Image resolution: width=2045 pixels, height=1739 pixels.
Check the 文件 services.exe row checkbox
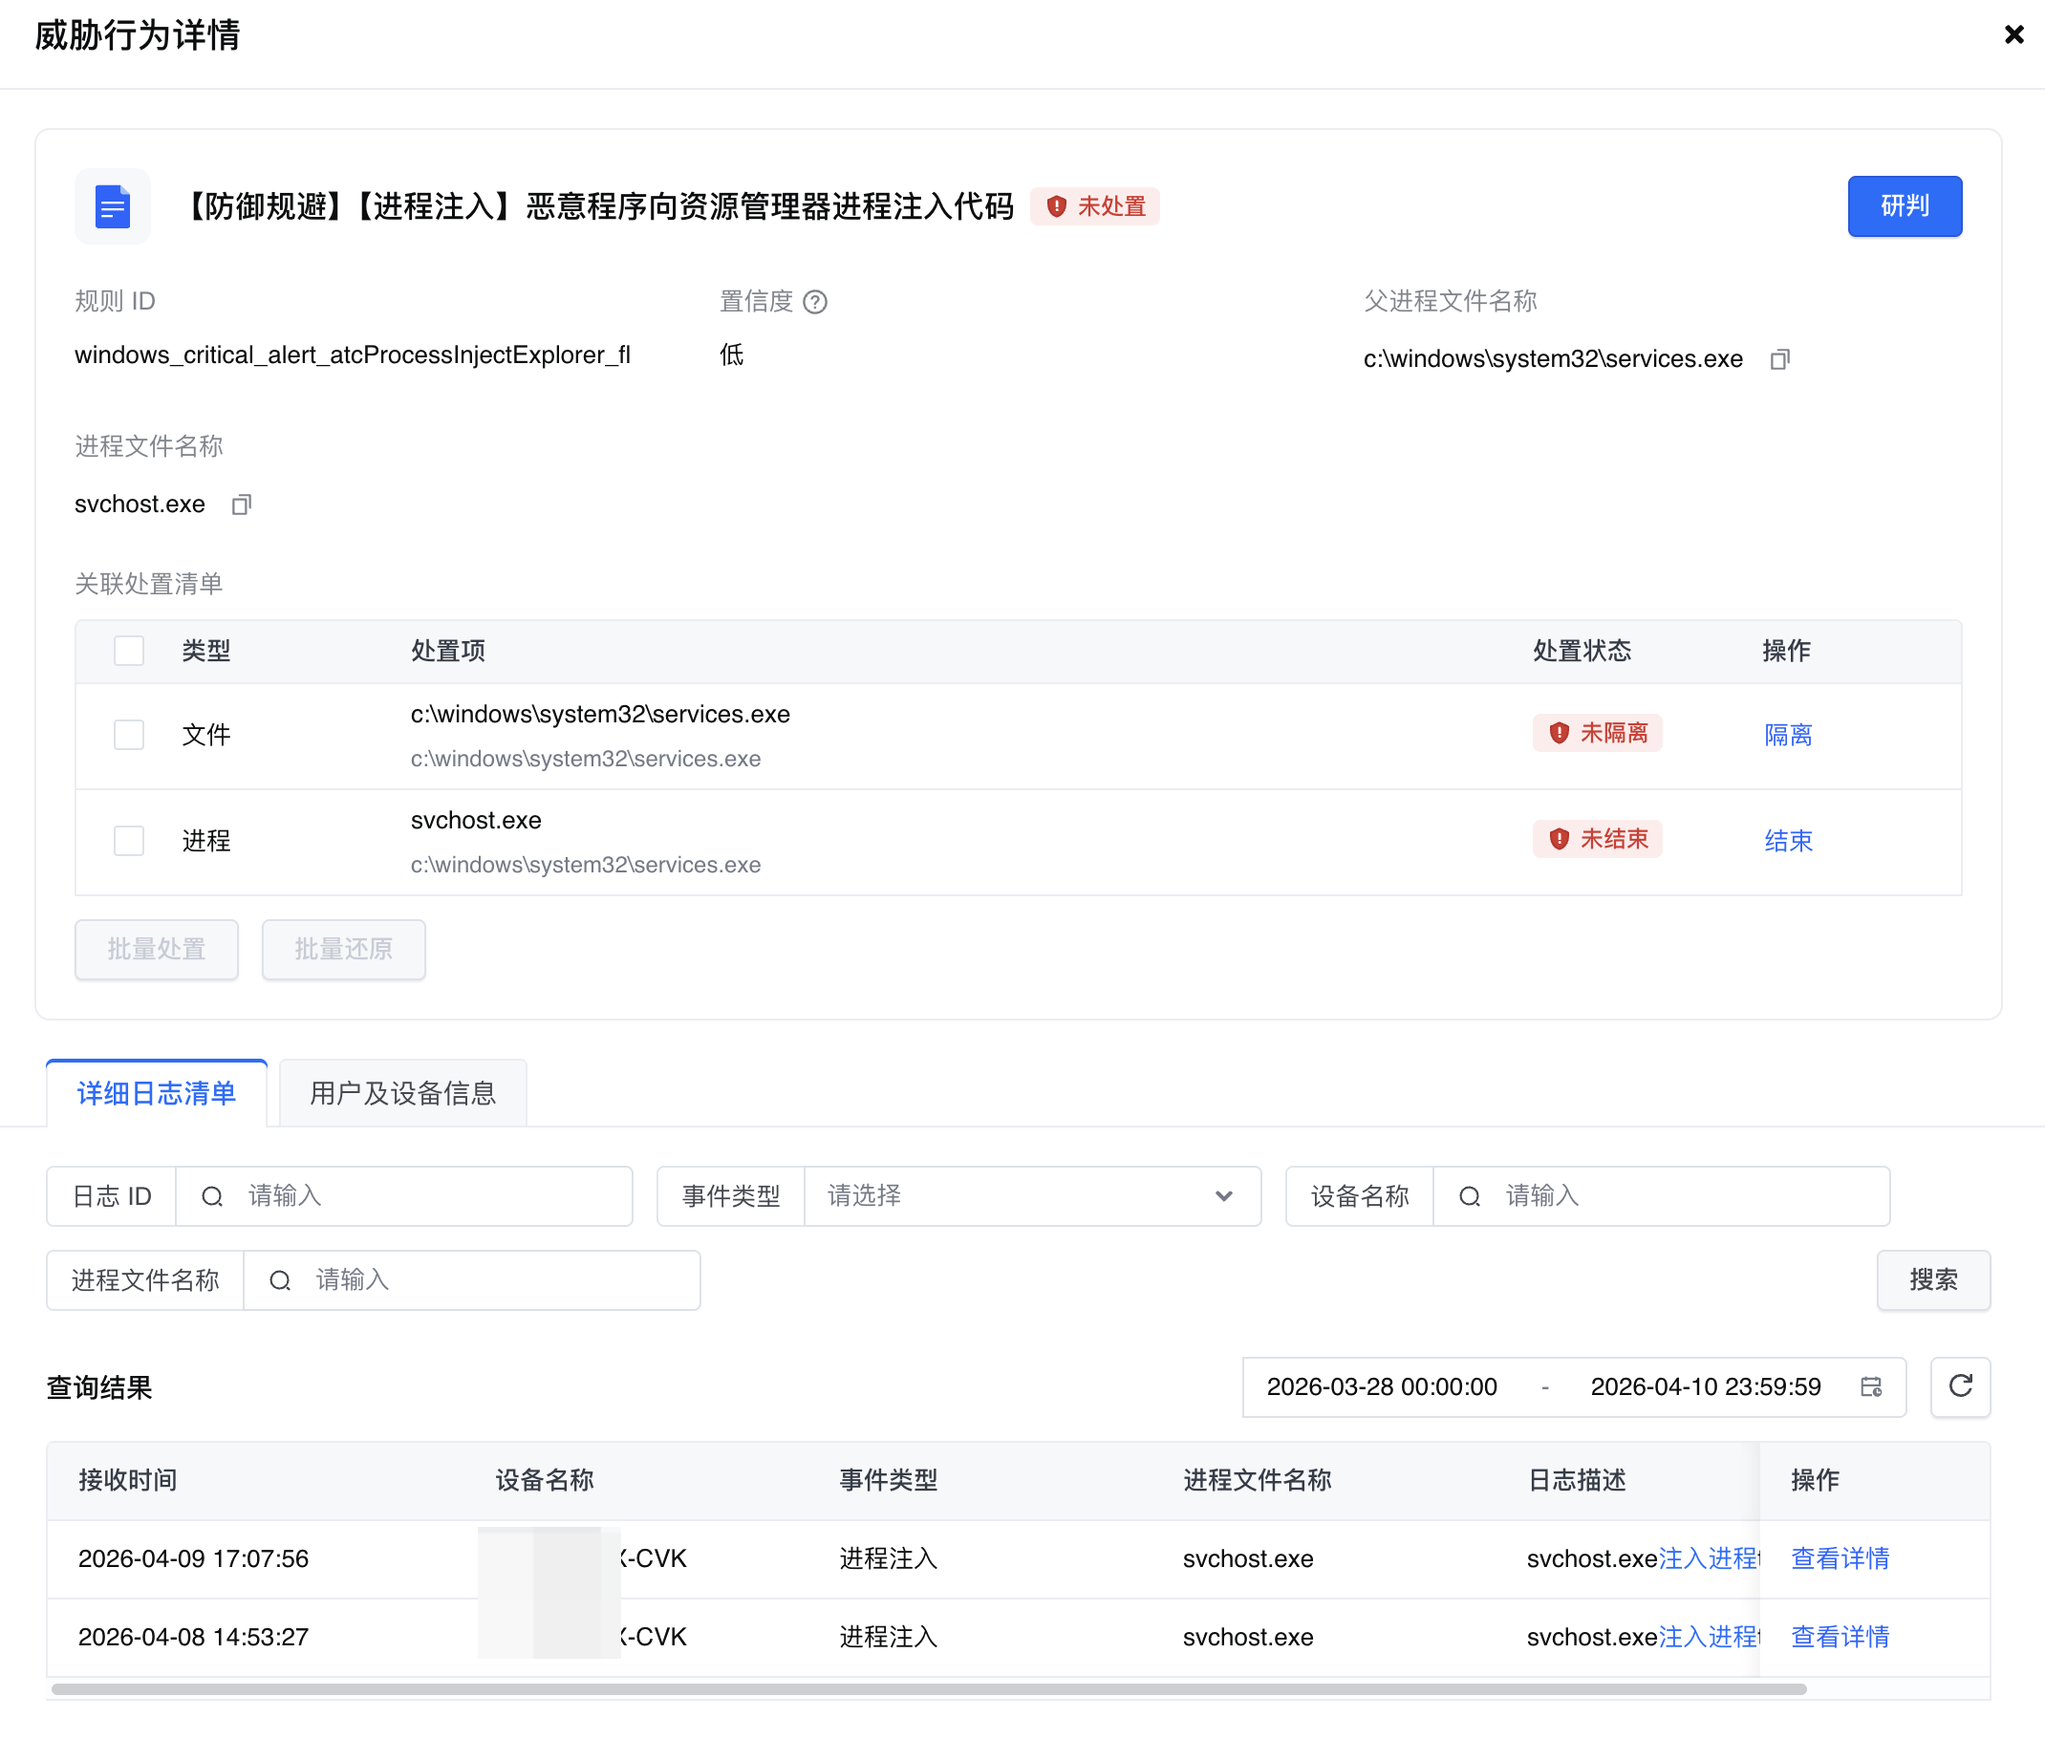pyautogui.click(x=129, y=735)
